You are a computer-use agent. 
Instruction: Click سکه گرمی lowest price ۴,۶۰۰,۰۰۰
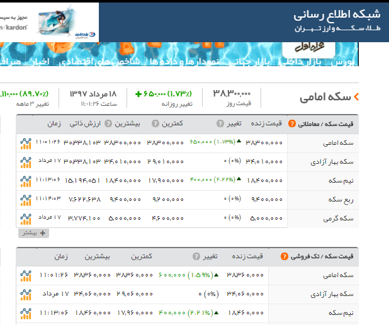pos(167,218)
